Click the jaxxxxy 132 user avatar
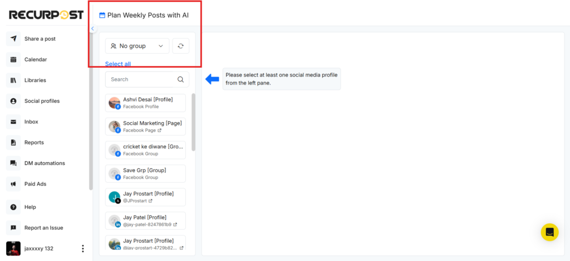This screenshot has width=570, height=261. [x=13, y=249]
